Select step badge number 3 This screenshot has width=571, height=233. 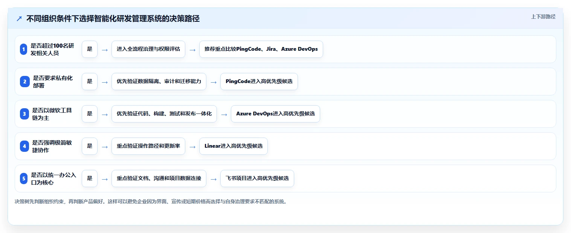click(24, 114)
